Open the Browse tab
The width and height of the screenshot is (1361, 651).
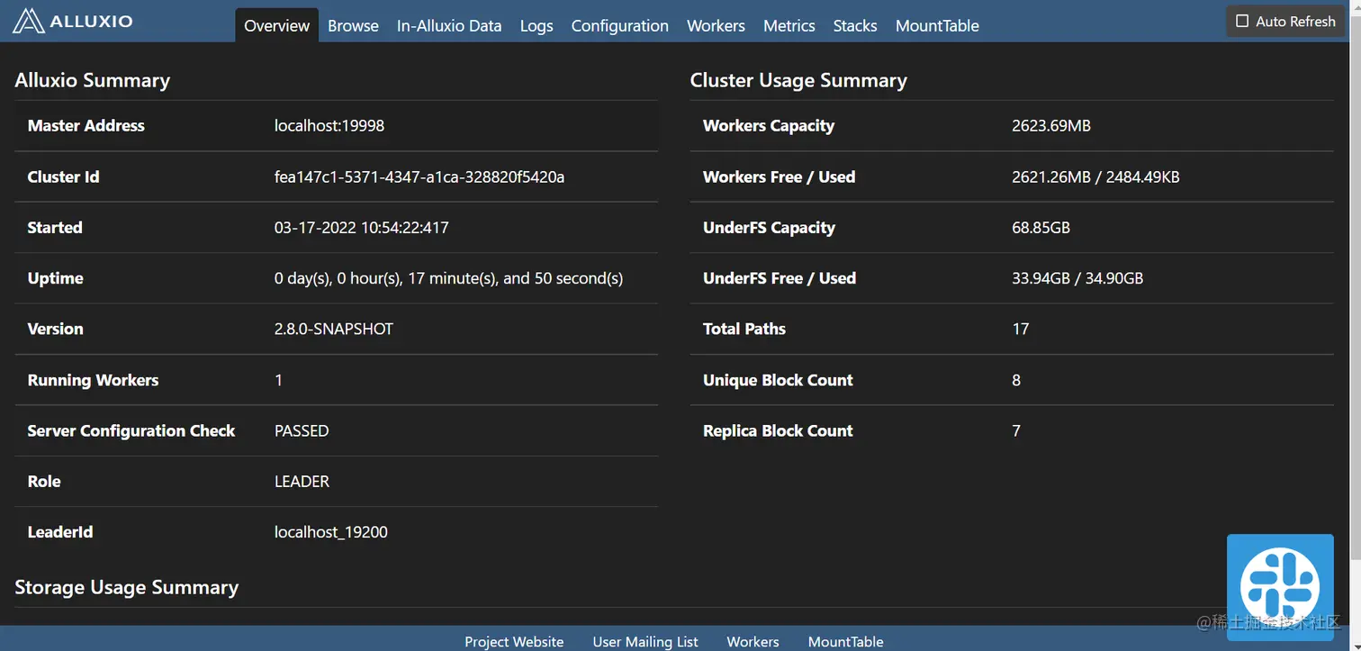353,26
